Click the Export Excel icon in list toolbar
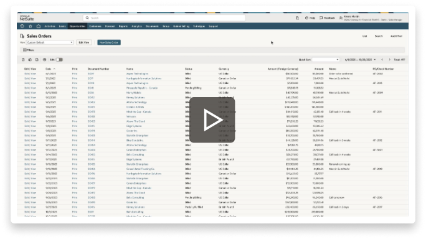Viewport: 426px width, 239px height. (30, 60)
